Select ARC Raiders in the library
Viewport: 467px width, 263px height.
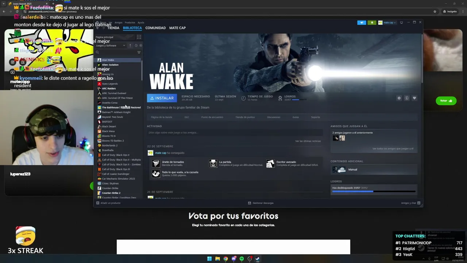click(x=109, y=88)
